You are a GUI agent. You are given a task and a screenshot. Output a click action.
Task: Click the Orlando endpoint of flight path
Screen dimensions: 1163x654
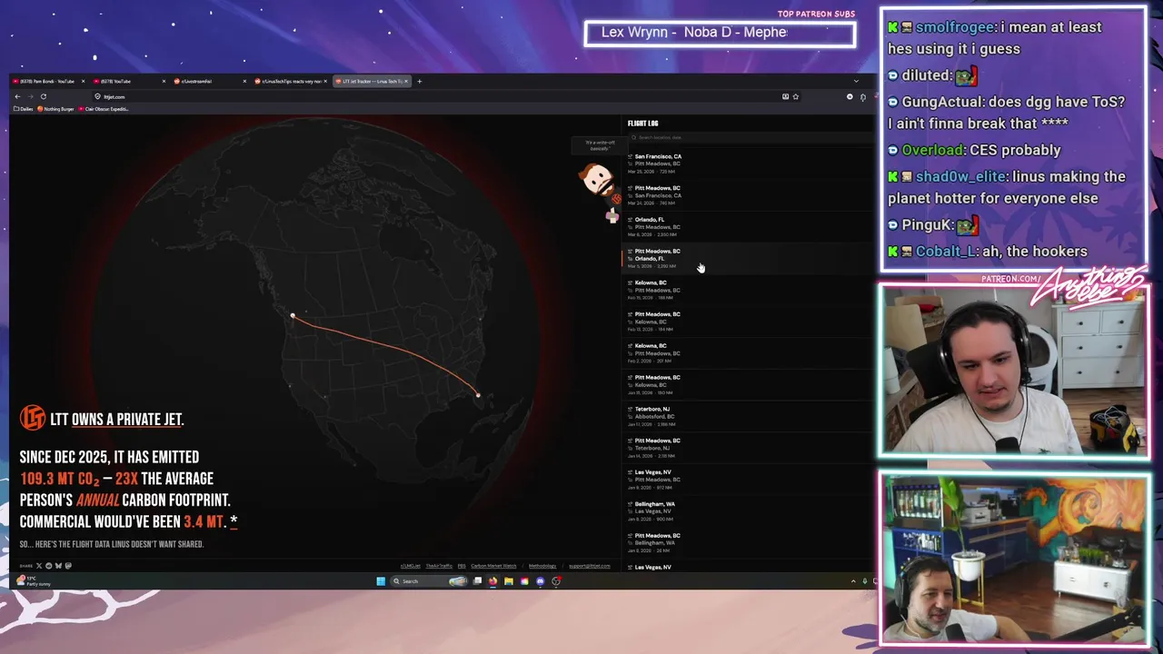click(x=478, y=394)
